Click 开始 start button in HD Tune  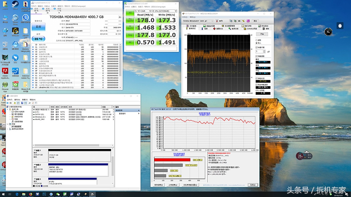click(262, 34)
